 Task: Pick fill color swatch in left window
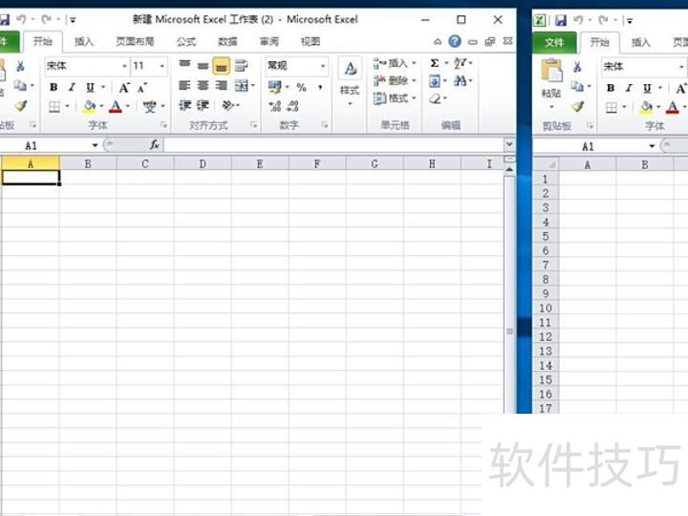point(90,107)
